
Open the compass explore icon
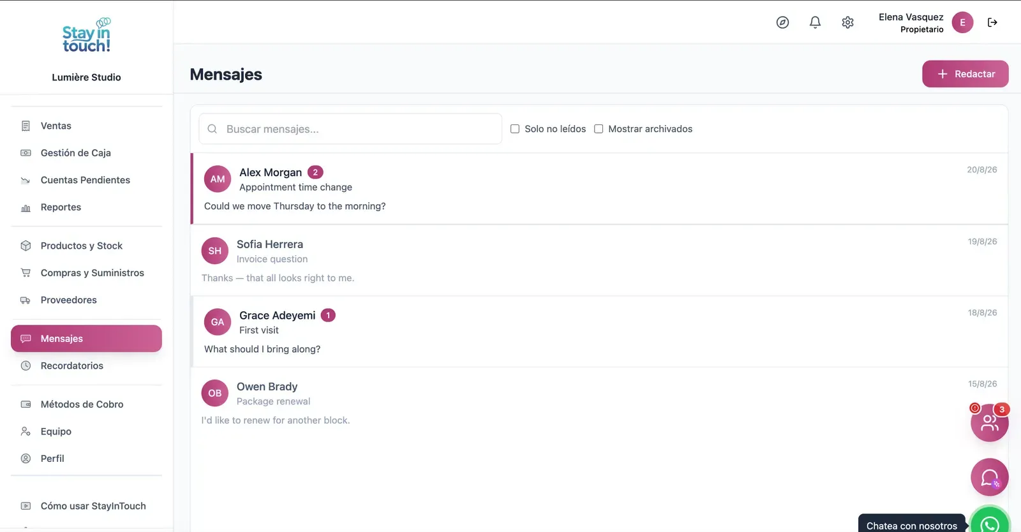coord(782,22)
